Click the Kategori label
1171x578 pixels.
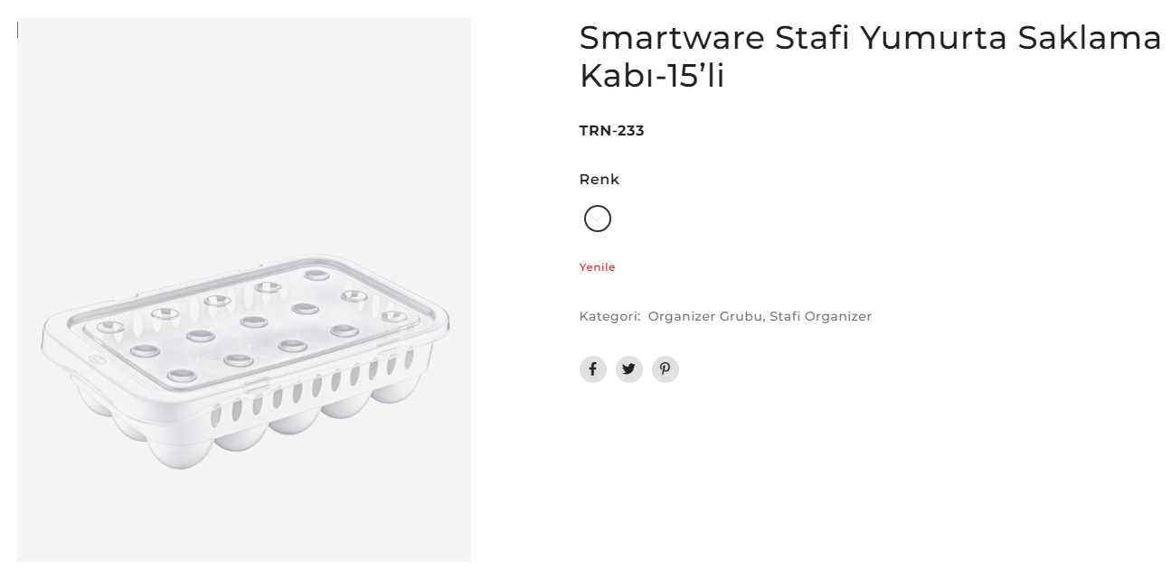pyautogui.click(x=609, y=316)
